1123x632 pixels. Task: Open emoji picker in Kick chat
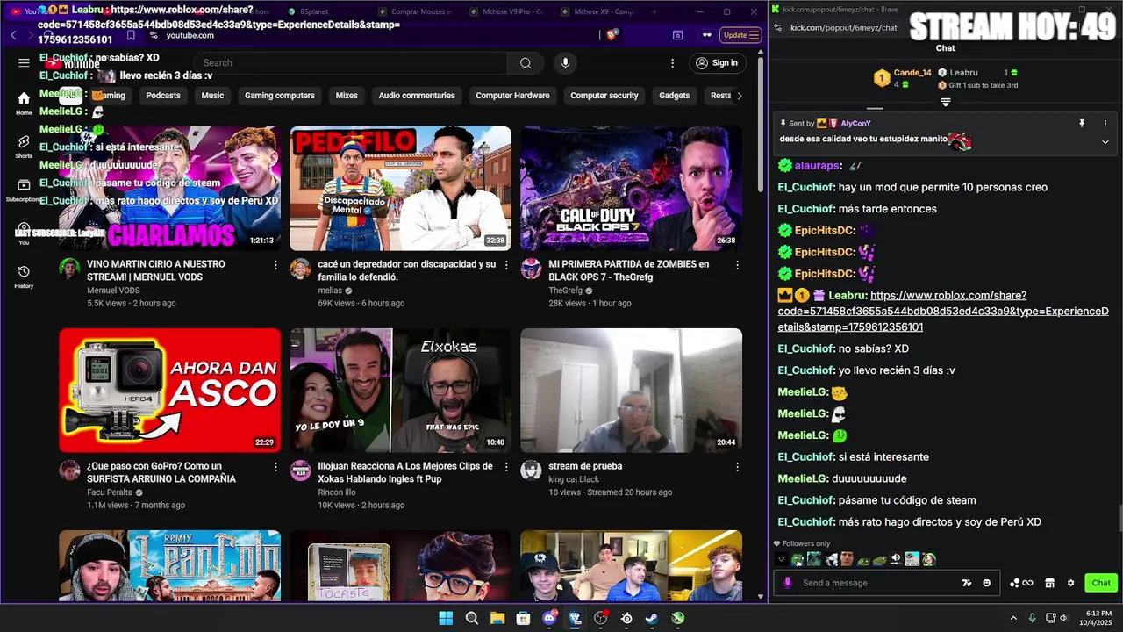coord(986,583)
